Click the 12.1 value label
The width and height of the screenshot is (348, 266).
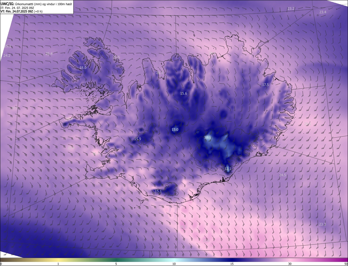pos(228,169)
